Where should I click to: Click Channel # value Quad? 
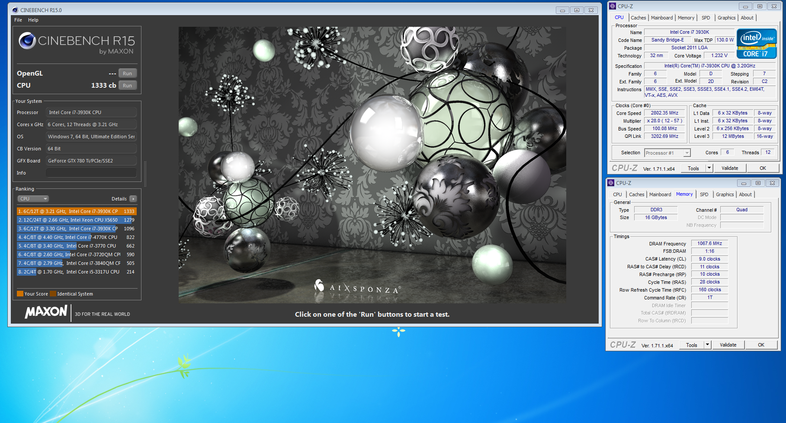[x=742, y=210]
